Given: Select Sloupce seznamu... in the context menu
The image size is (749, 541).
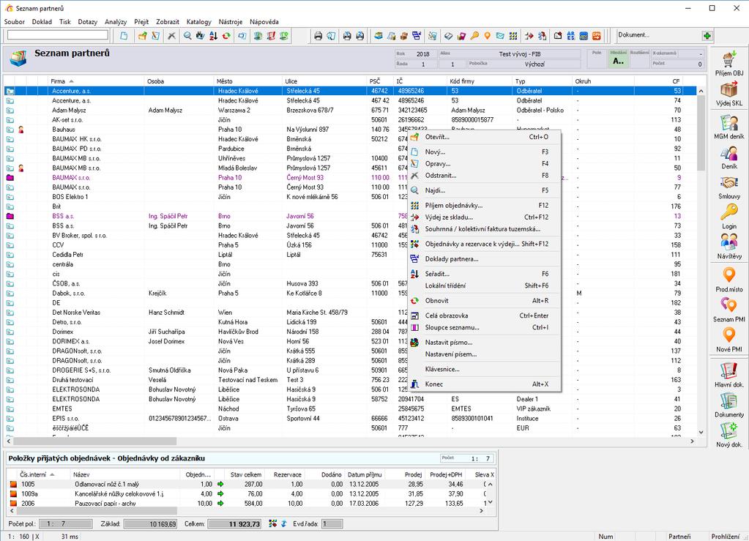Looking at the screenshot, I should click(x=485, y=327).
